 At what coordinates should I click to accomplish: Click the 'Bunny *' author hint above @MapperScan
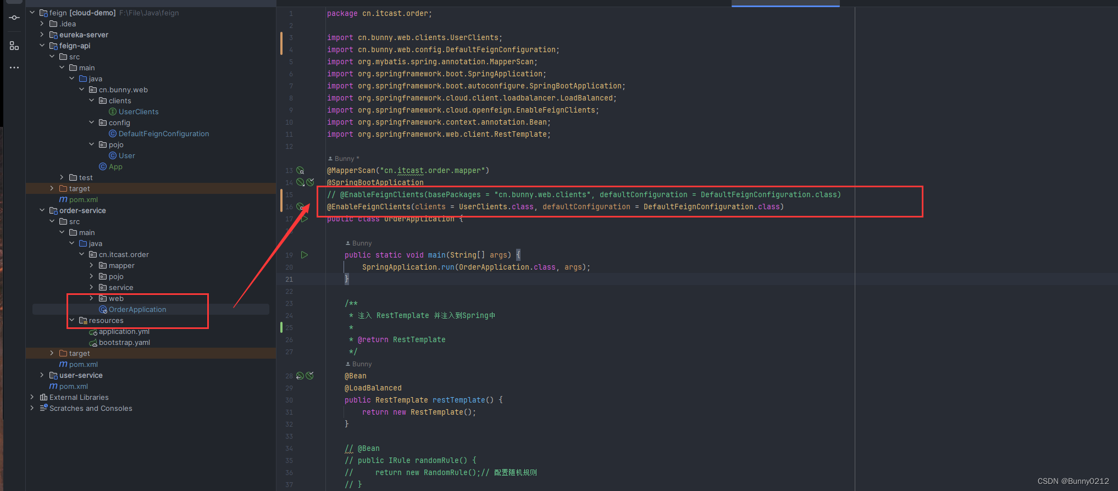pos(344,159)
